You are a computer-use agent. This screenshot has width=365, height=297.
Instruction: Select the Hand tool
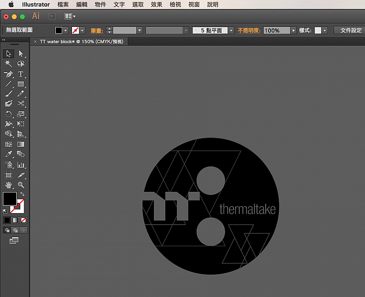pos(9,185)
